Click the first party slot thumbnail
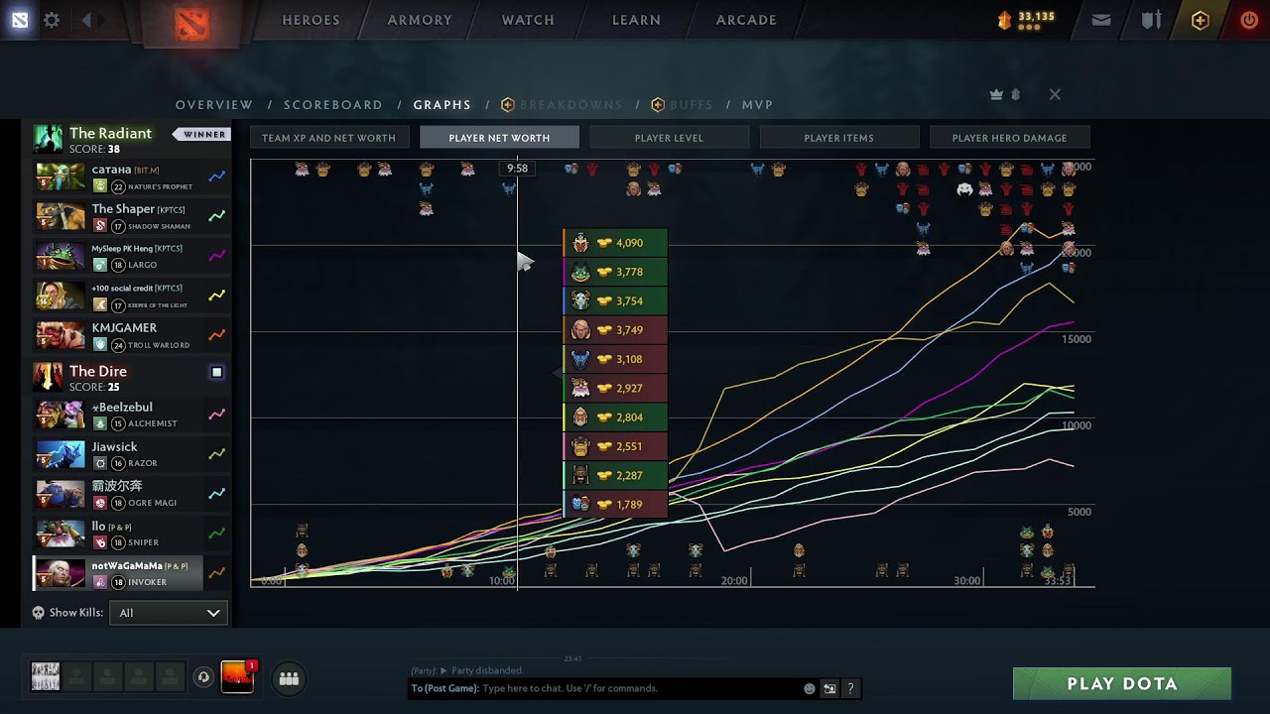1270x714 pixels. coord(46,676)
